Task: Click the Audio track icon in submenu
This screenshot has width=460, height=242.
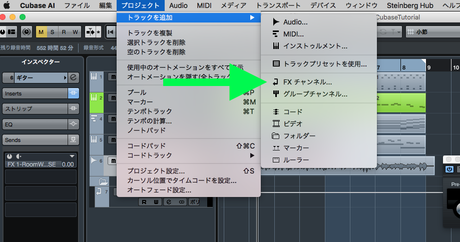Action: tap(276, 22)
